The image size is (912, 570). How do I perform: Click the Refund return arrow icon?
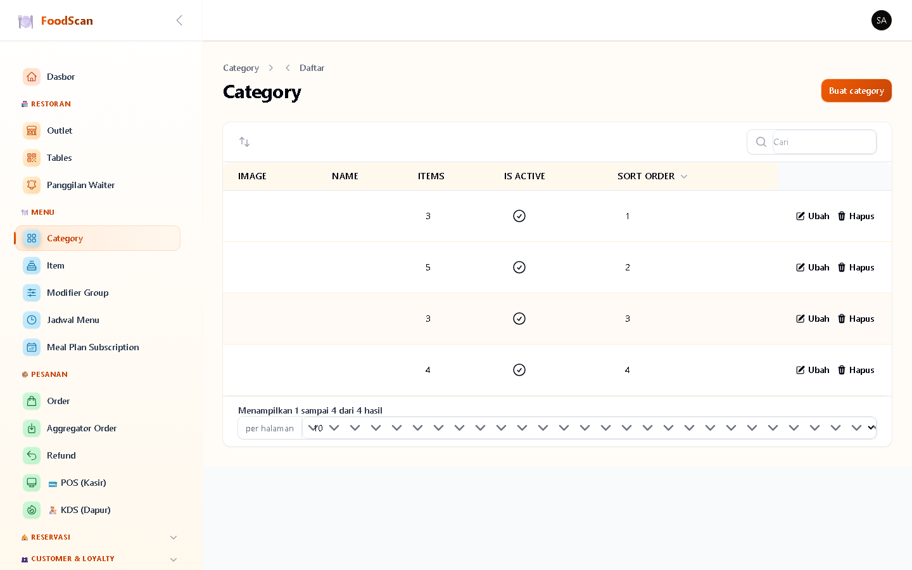32,455
